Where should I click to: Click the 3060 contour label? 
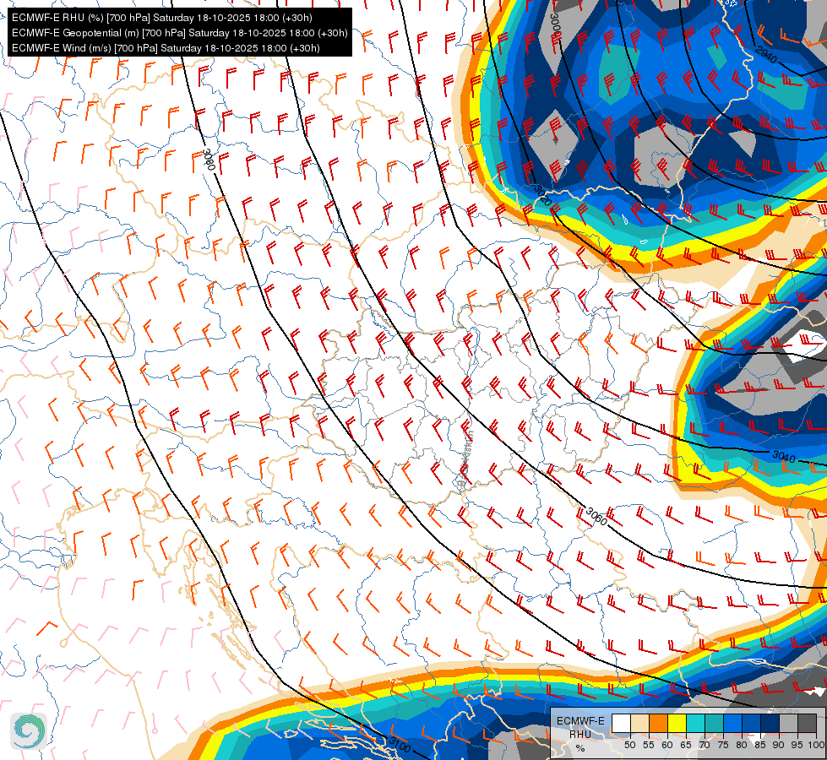pyautogui.click(x=597, y=516)
